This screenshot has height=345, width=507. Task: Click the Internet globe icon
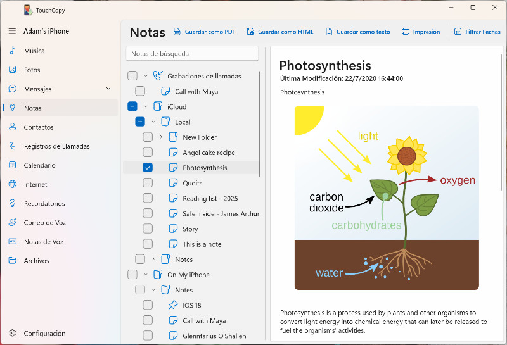12,184
